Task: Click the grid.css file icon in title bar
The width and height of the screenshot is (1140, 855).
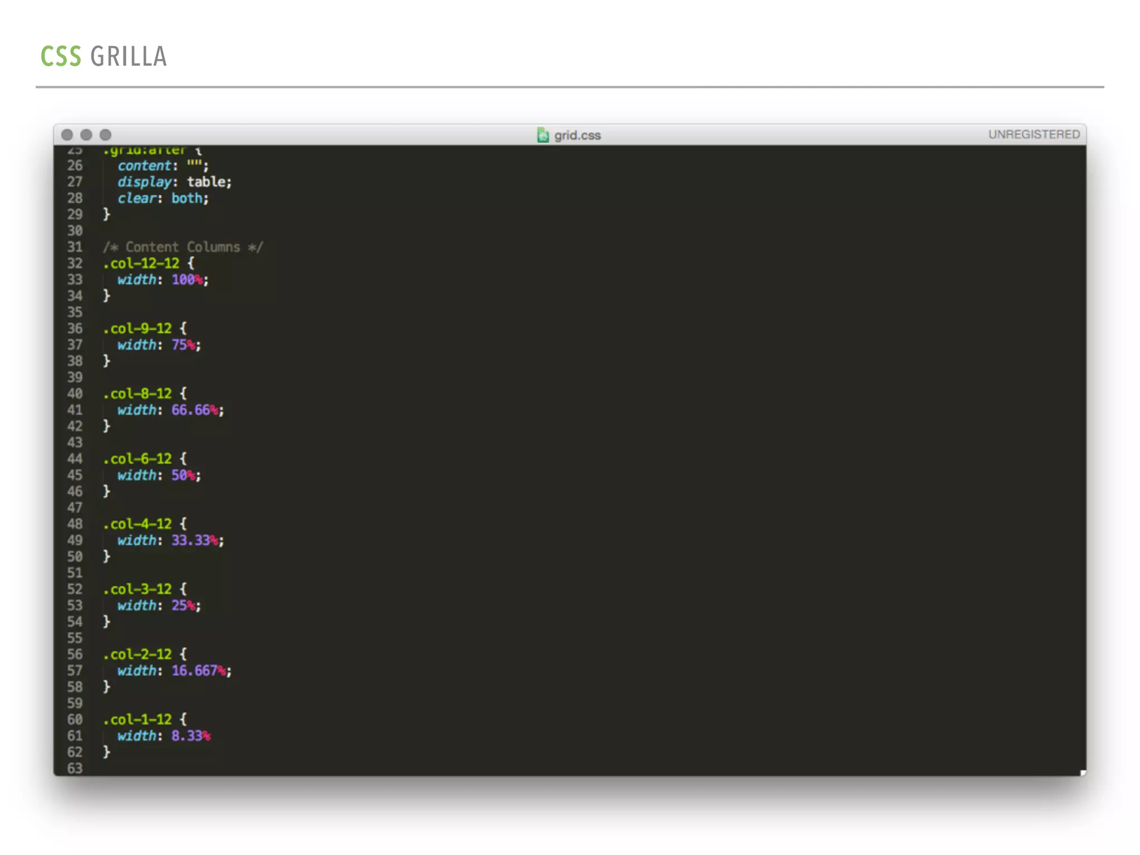Action: click(543, 135)
